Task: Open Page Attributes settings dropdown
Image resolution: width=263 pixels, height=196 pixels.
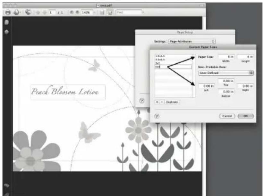Action: pos(192,41)
